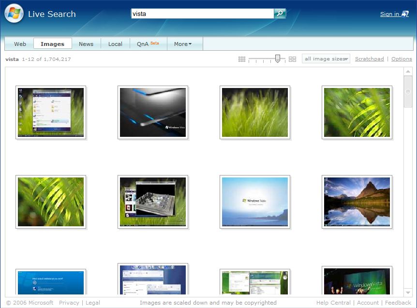Click the scrollbar down arrow
Viewport: 417px width, 308px height.
(408, 293)
